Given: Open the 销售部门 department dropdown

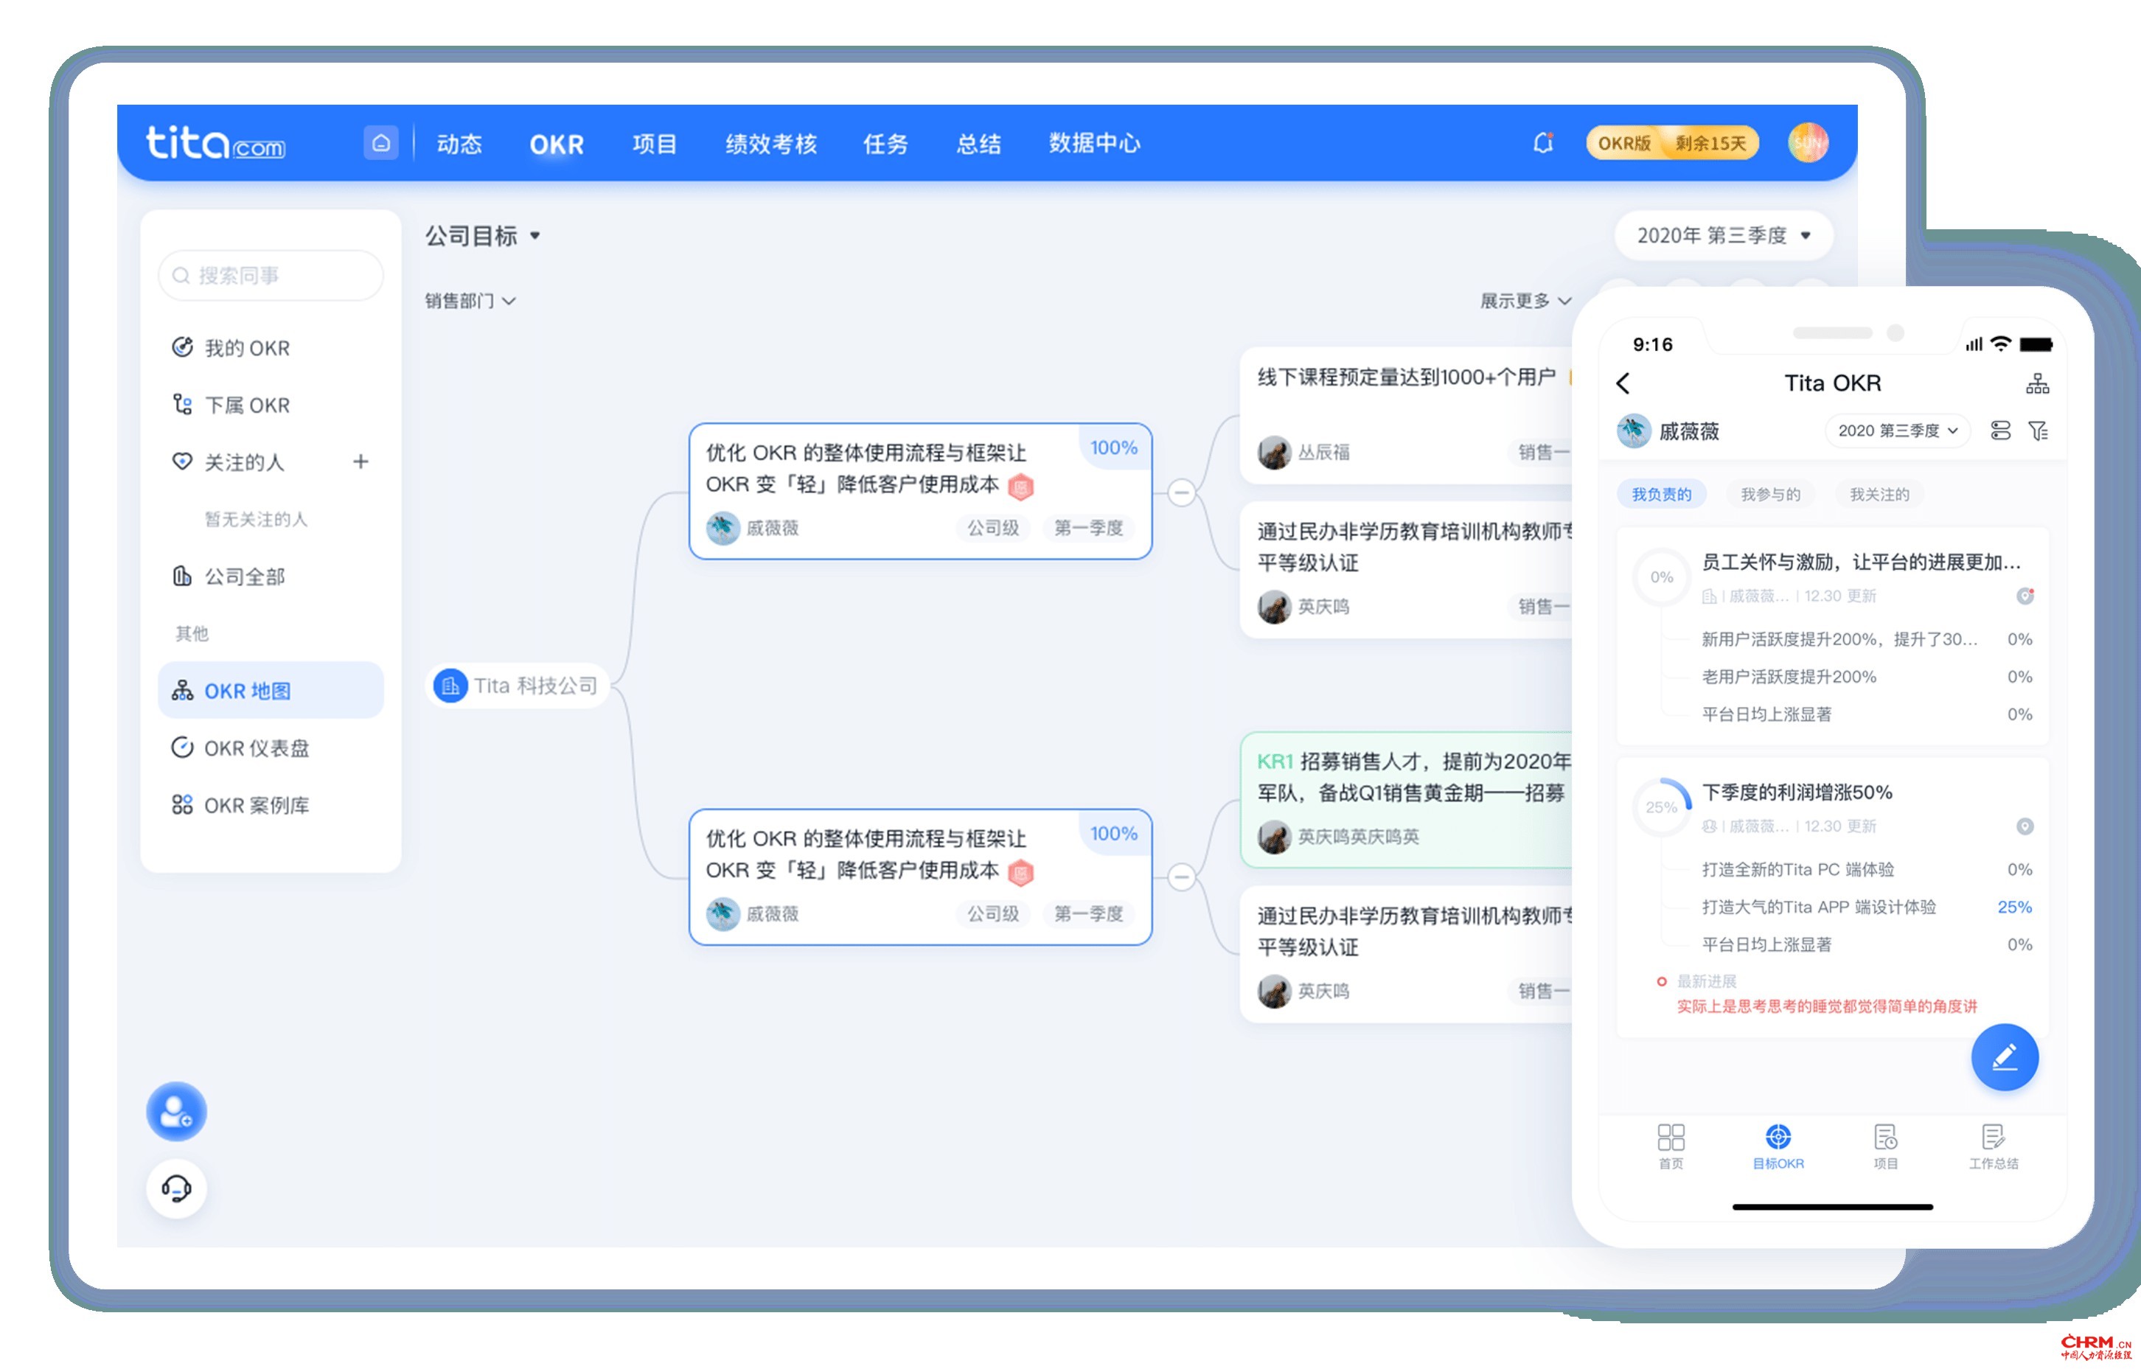Looking at the screenshot, I should pos(470,302).
